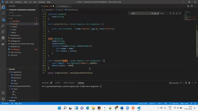Switch to the PROBLEMS panel tab
This screenshot has width=198, height=111.
(x=45, y=83)
